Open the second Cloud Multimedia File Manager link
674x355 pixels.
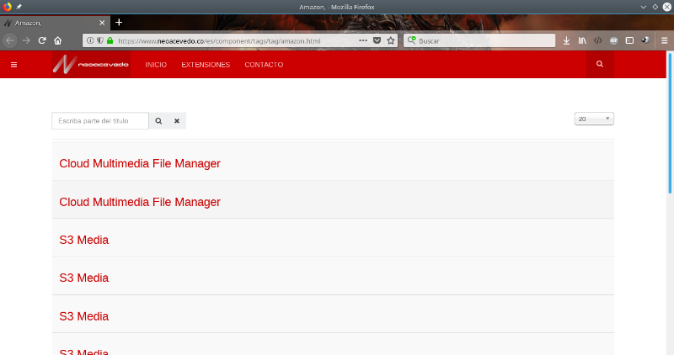[140, 202]
